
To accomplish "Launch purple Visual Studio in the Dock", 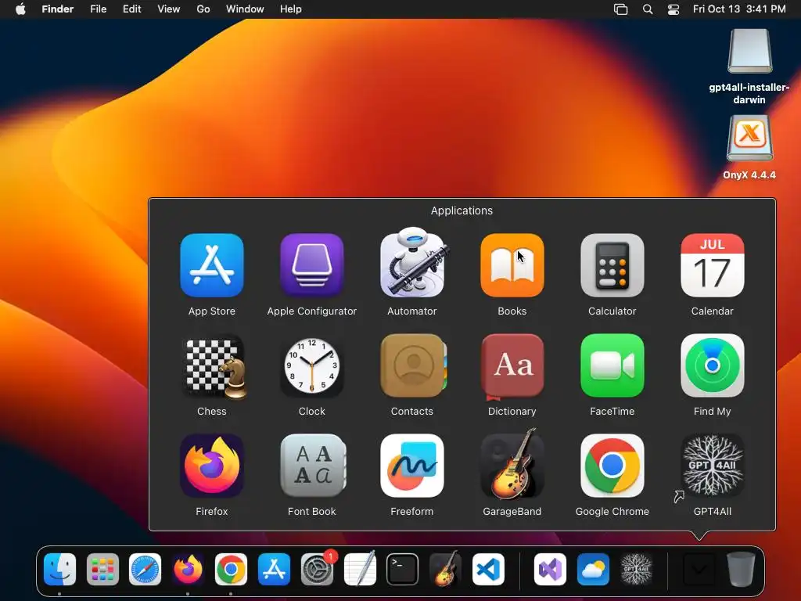I will (550, 569).
